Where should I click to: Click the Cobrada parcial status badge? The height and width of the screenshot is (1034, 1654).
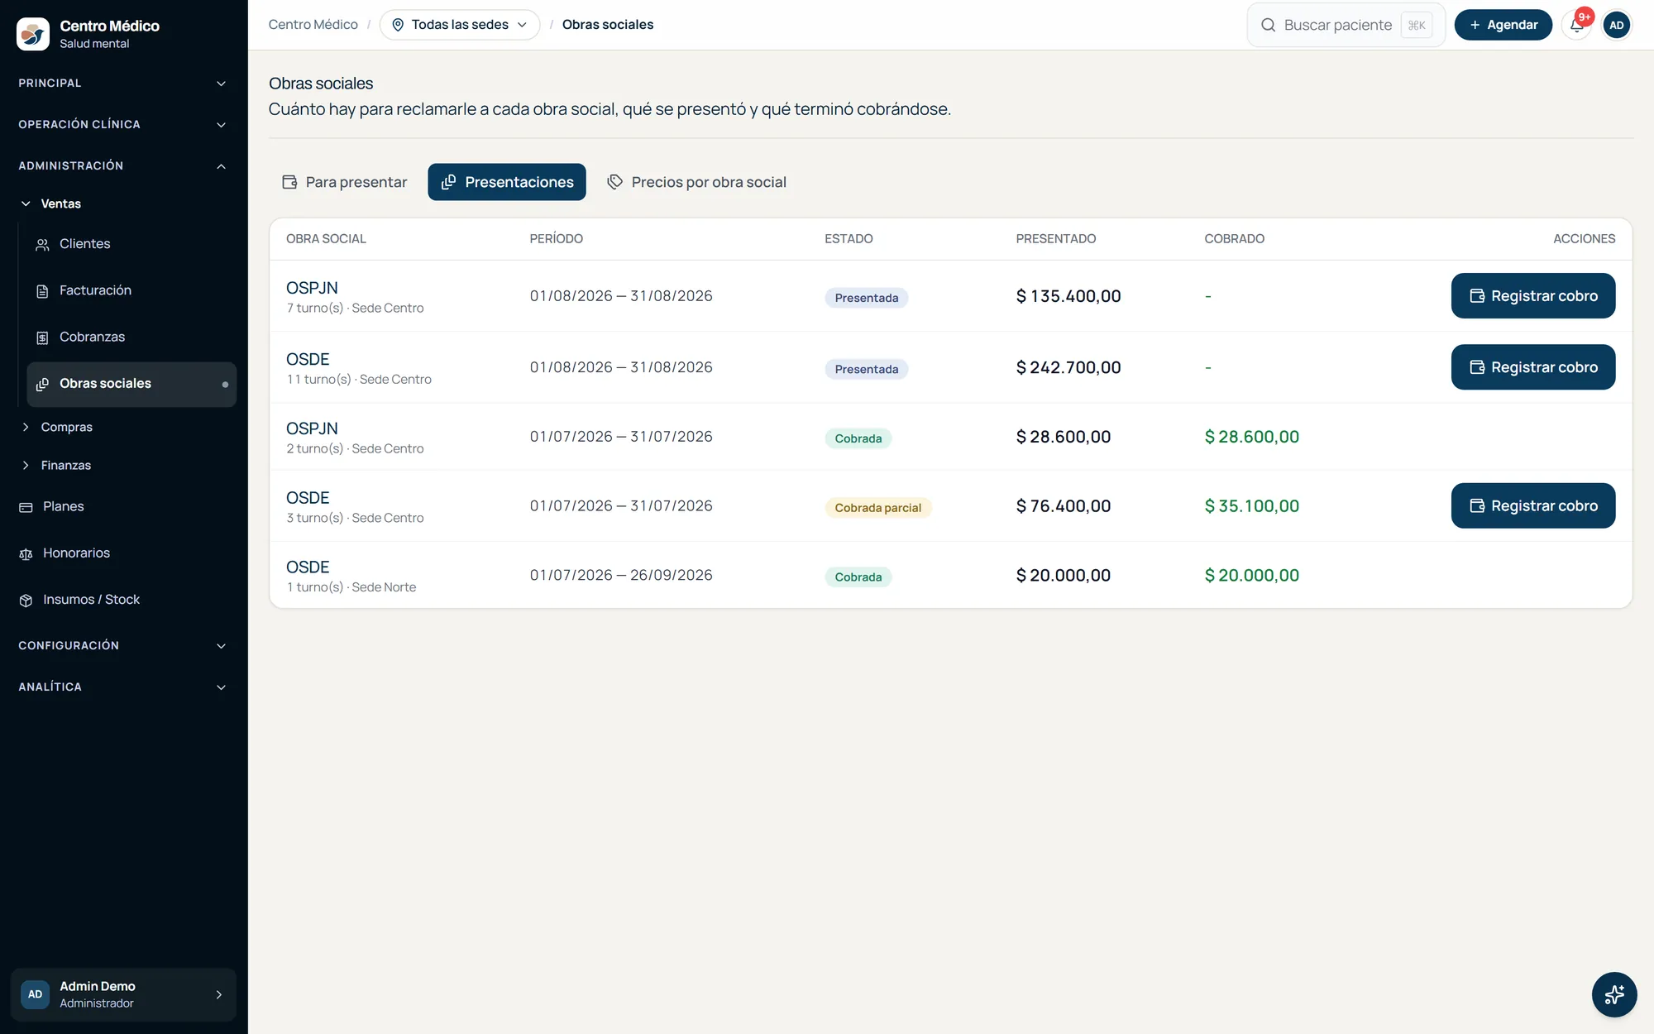(x=877, y=508)
